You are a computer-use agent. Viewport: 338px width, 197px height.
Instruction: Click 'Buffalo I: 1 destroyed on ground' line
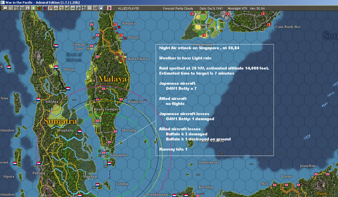click(x=198, y=139)
